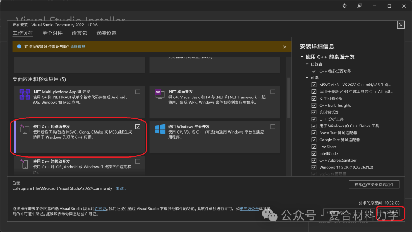The image size is (412, 232).
Task: Click the 桌面应用和移动应用 (5) section heading
Action: tap(39, 79)
